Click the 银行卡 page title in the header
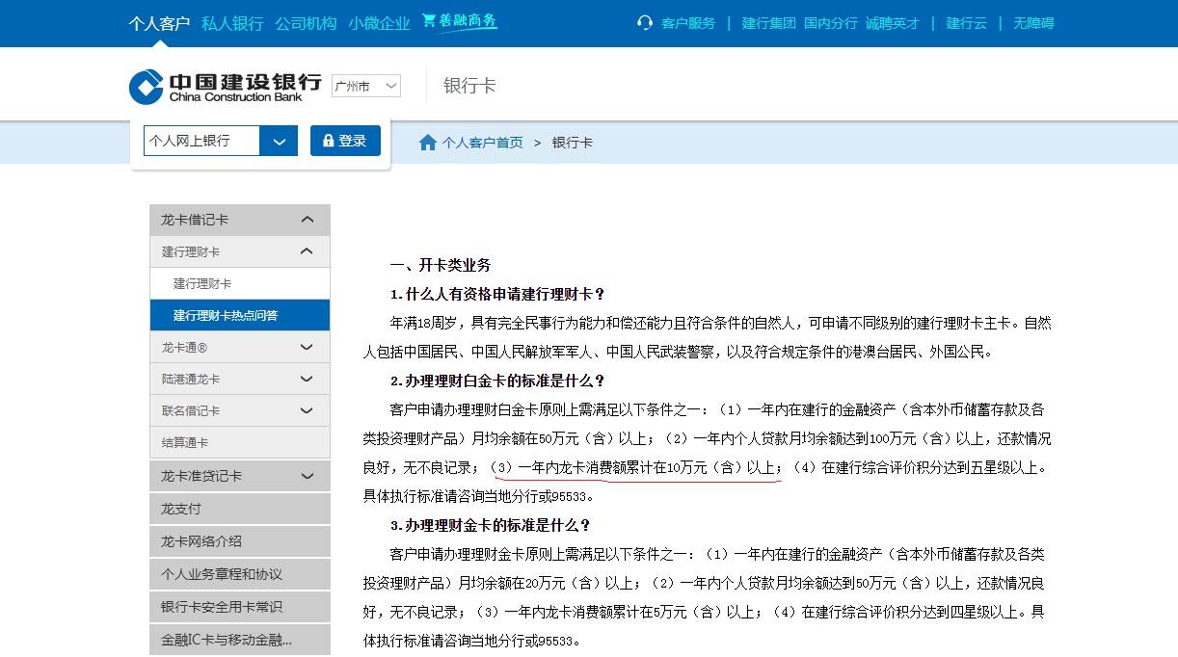 click(x=469, y=86)
